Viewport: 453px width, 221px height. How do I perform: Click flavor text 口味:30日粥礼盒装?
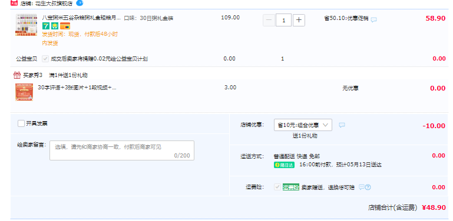coord(148,18)
